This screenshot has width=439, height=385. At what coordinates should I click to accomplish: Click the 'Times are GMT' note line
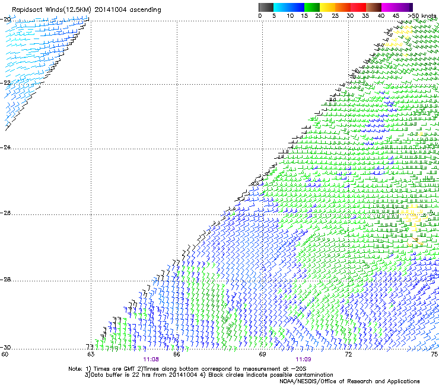[x=187, y=369]
